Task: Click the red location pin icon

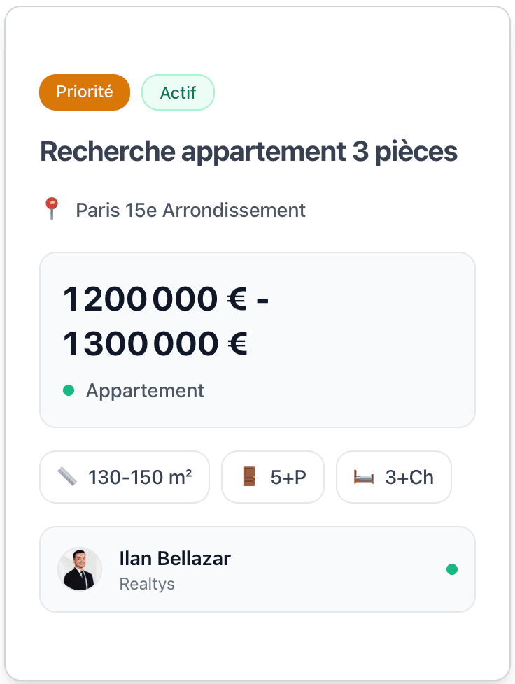Action: pos(51,209)
